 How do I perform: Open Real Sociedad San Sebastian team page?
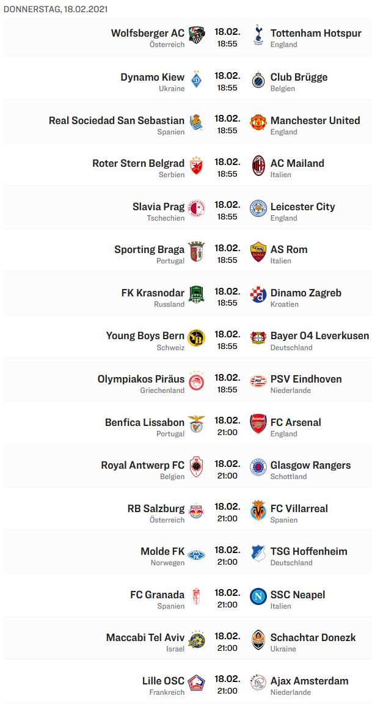tap(117, 120)
